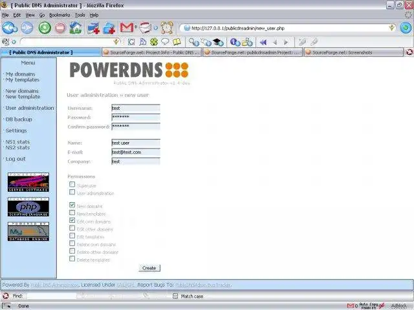The height and width of the screenshot is (310, 414).
Task: Reload the page with green refresh icon
Action: tap(45, 28)
